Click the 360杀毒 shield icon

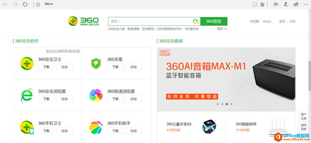(x=96, y=63)
